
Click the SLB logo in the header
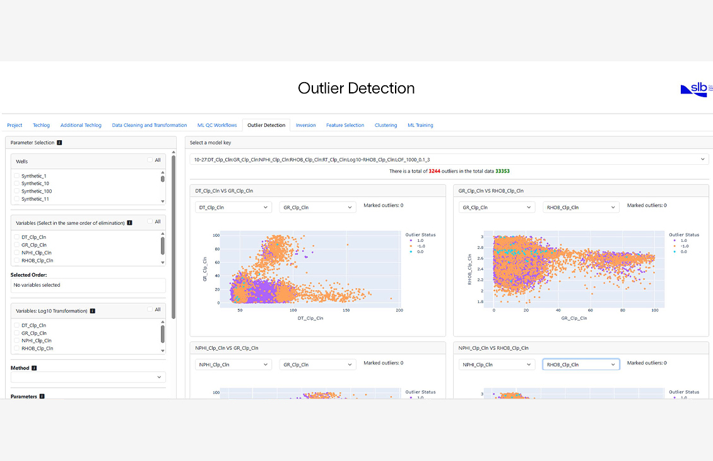point(694,90)
